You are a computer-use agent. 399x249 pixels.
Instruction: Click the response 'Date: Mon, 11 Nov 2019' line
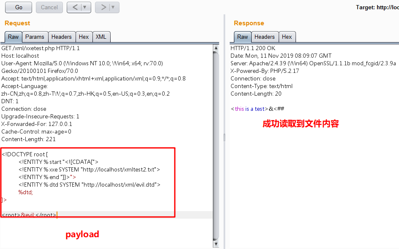281,56
